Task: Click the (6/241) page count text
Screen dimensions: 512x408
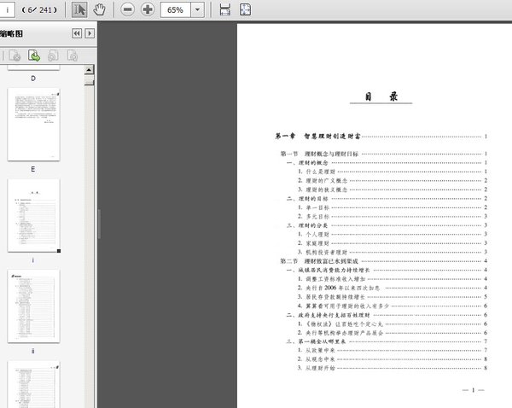Action: pyautogui.click(x=39, y=10)
